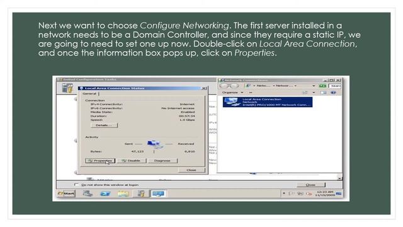Image resolution: width=403 pixels, height=227 pixels.
Task: Click the network tray icon
Action: tap(300, 194)
